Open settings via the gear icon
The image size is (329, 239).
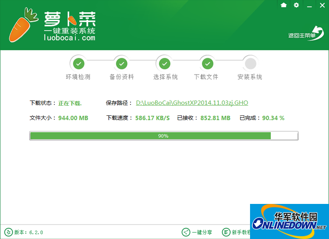tap(296, 5)
